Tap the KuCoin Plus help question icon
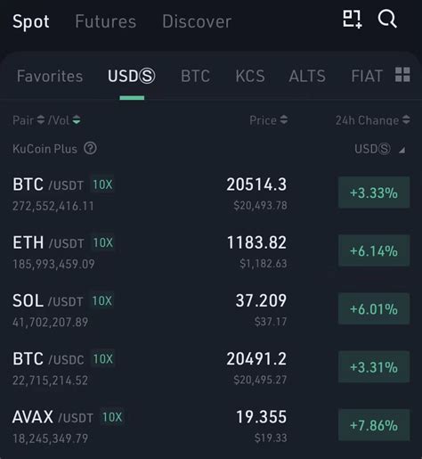Screen dimensions: 422x459 pos(90,148)
